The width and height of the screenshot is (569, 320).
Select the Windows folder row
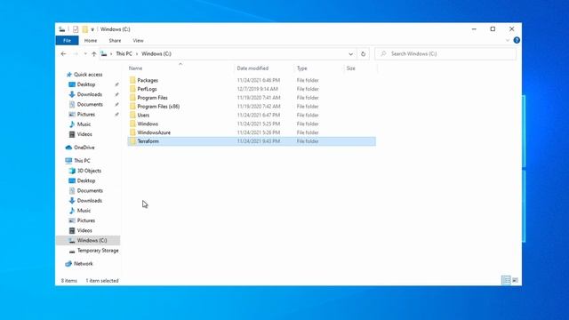[x=252, y=124]
